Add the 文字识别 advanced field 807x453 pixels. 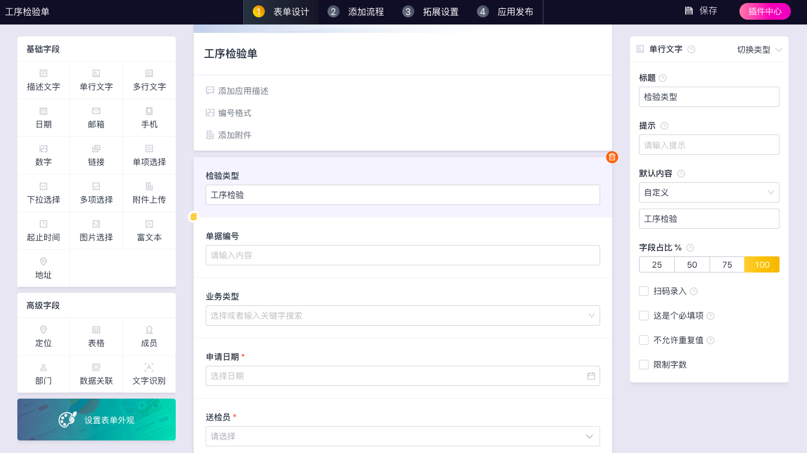click(x=149, y=374)
